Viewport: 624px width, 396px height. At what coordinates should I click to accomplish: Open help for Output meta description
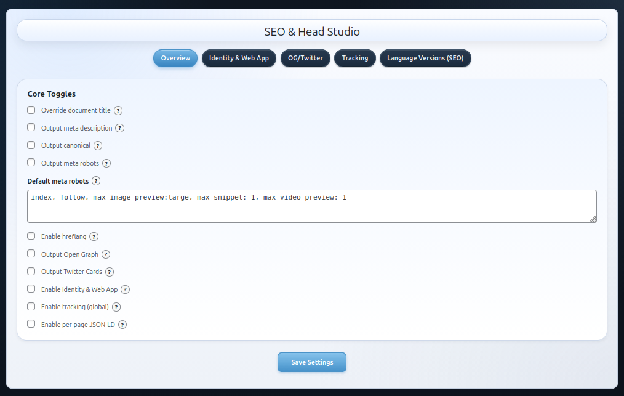click(x=120, y=128)
